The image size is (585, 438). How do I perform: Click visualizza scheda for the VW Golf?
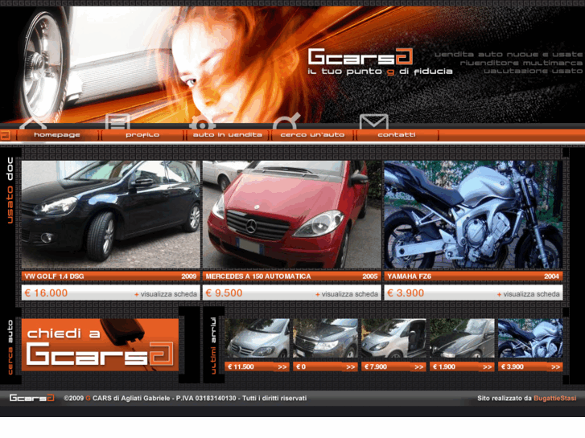[x=166, y=294]
